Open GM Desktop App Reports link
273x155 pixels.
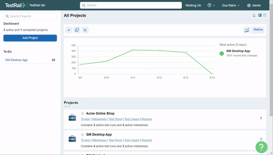coord(147,140)
